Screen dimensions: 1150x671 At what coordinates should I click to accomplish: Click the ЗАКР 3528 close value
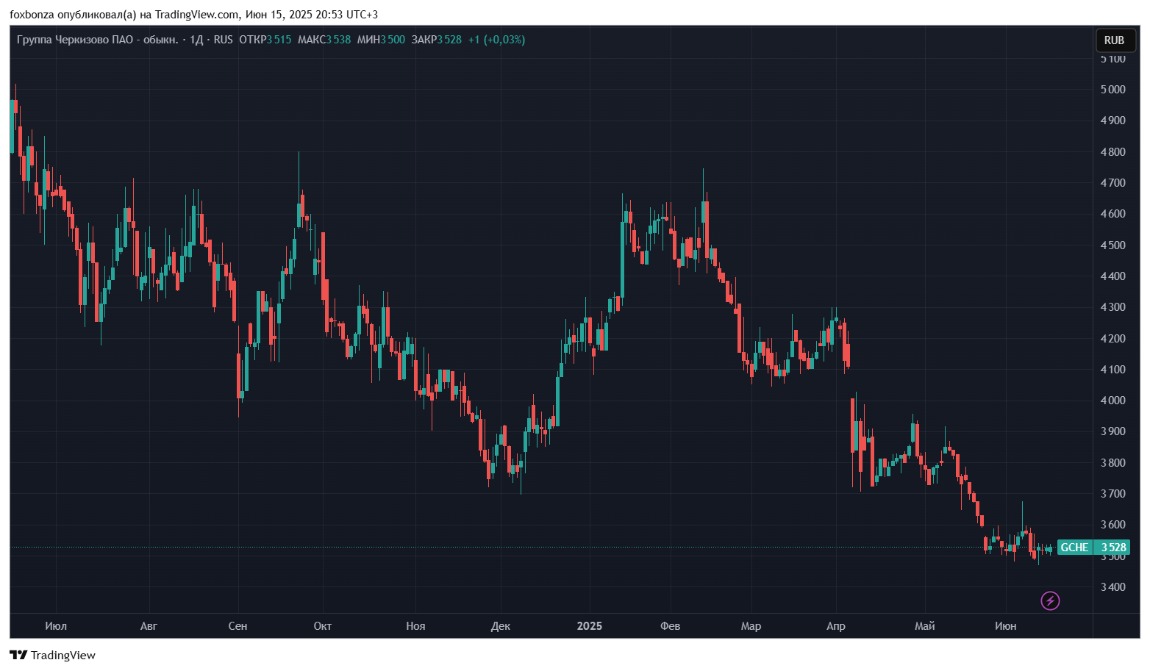437,40
